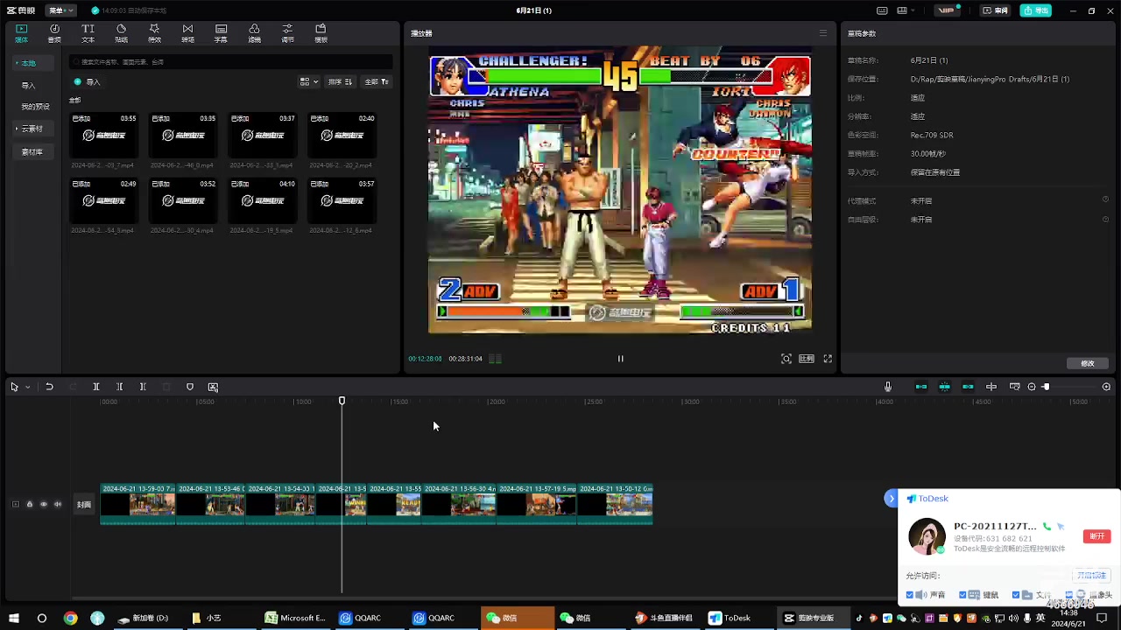Hide the main track with eye icon
This screenshot has height=630, width=1121.
click(x=43, y=504)
